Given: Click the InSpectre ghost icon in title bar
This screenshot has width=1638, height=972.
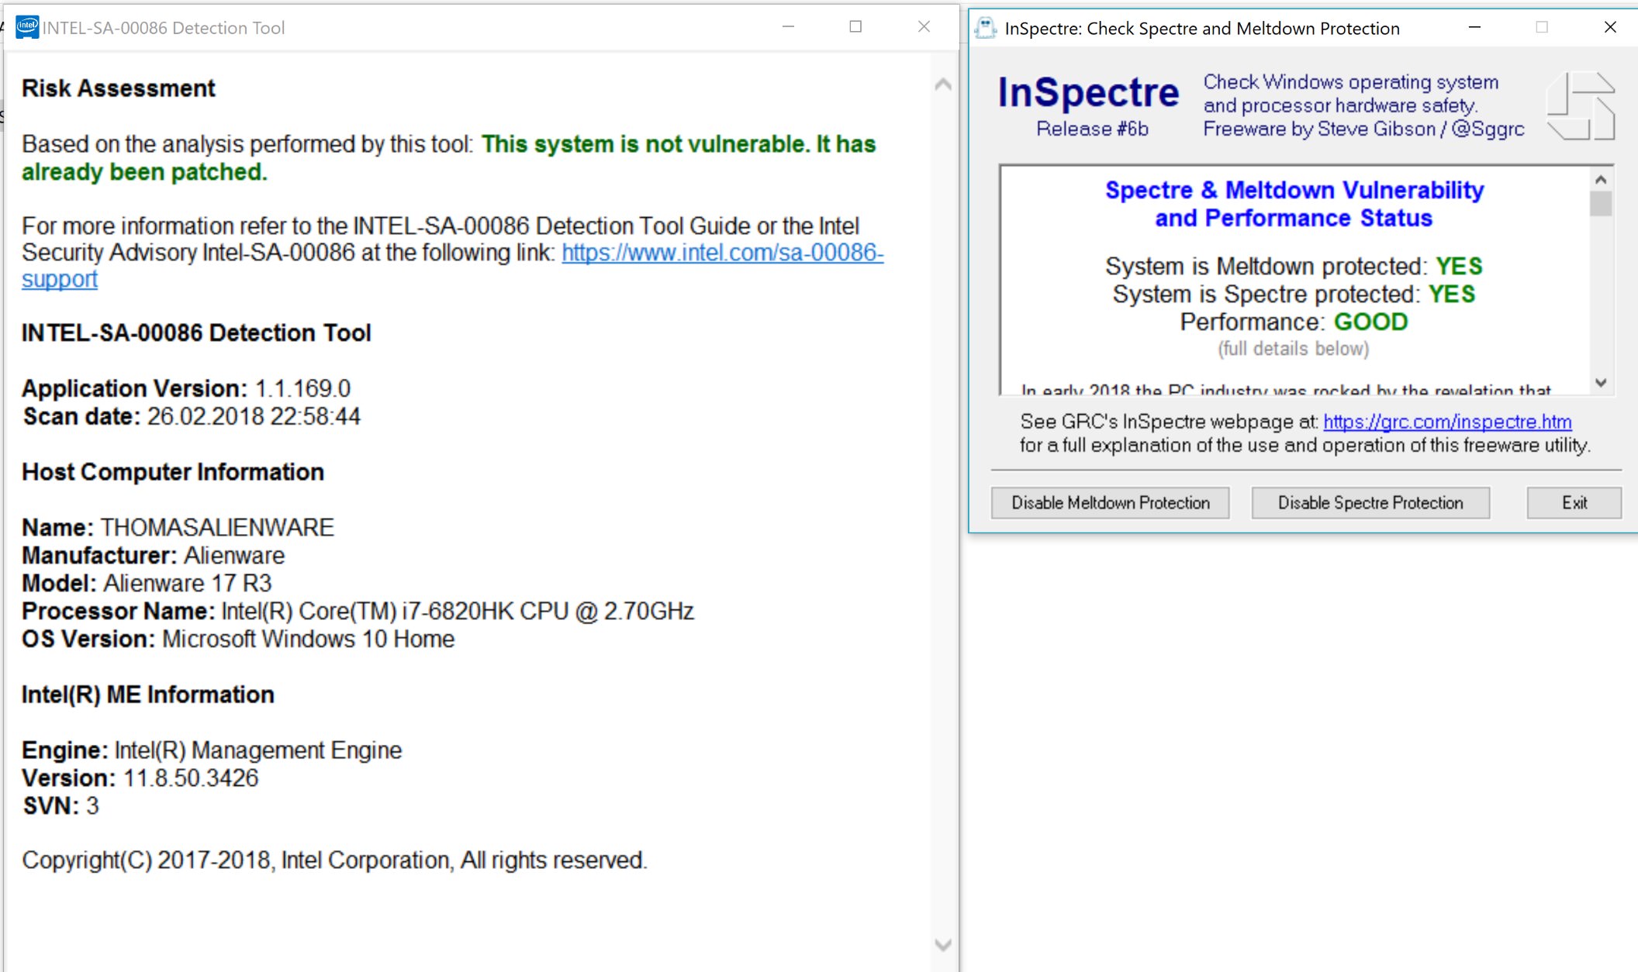Looking at the screenshot, I should coord(985,28).
